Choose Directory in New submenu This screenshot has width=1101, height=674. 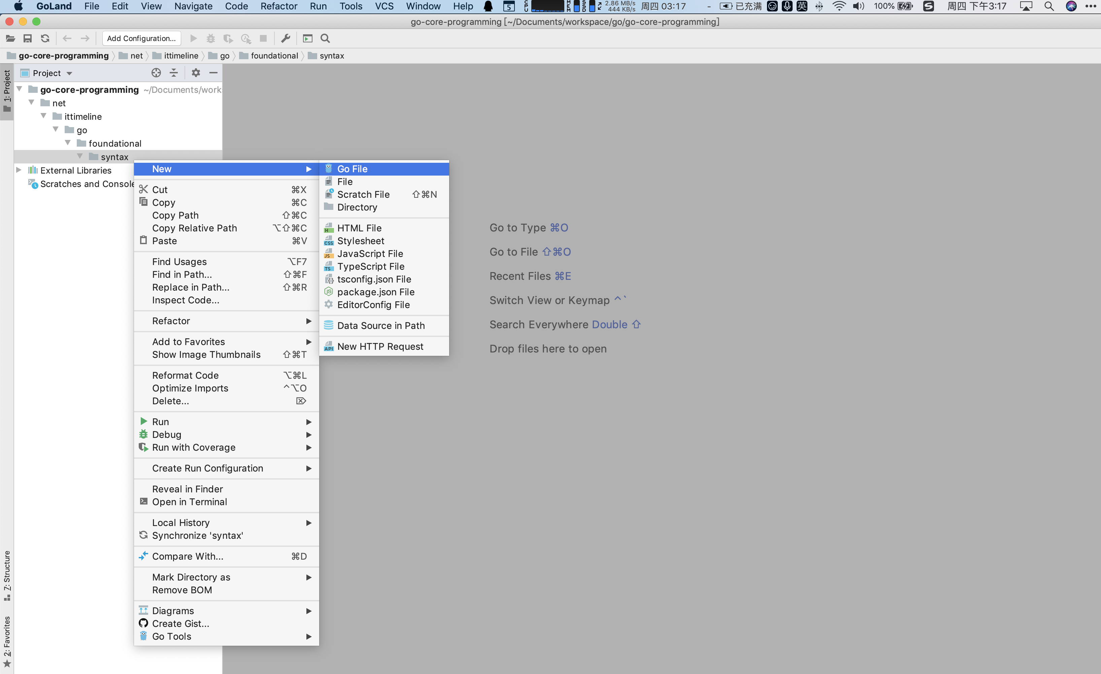point(384,207)
